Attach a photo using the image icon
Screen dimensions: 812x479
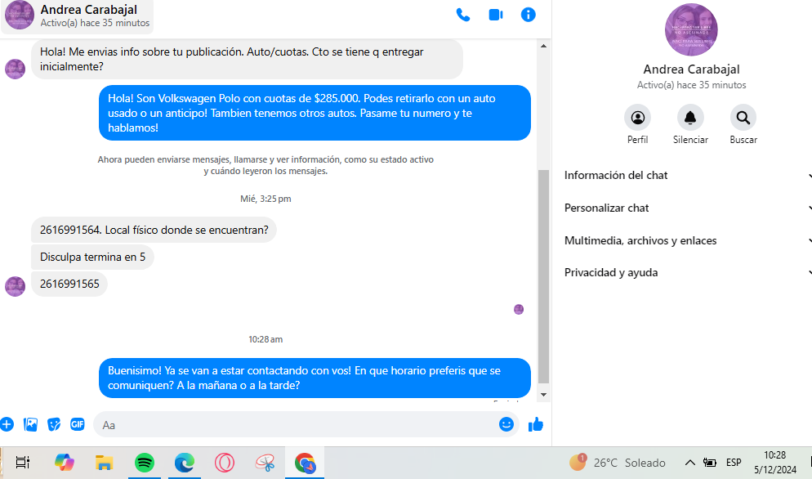click(30, 424)
